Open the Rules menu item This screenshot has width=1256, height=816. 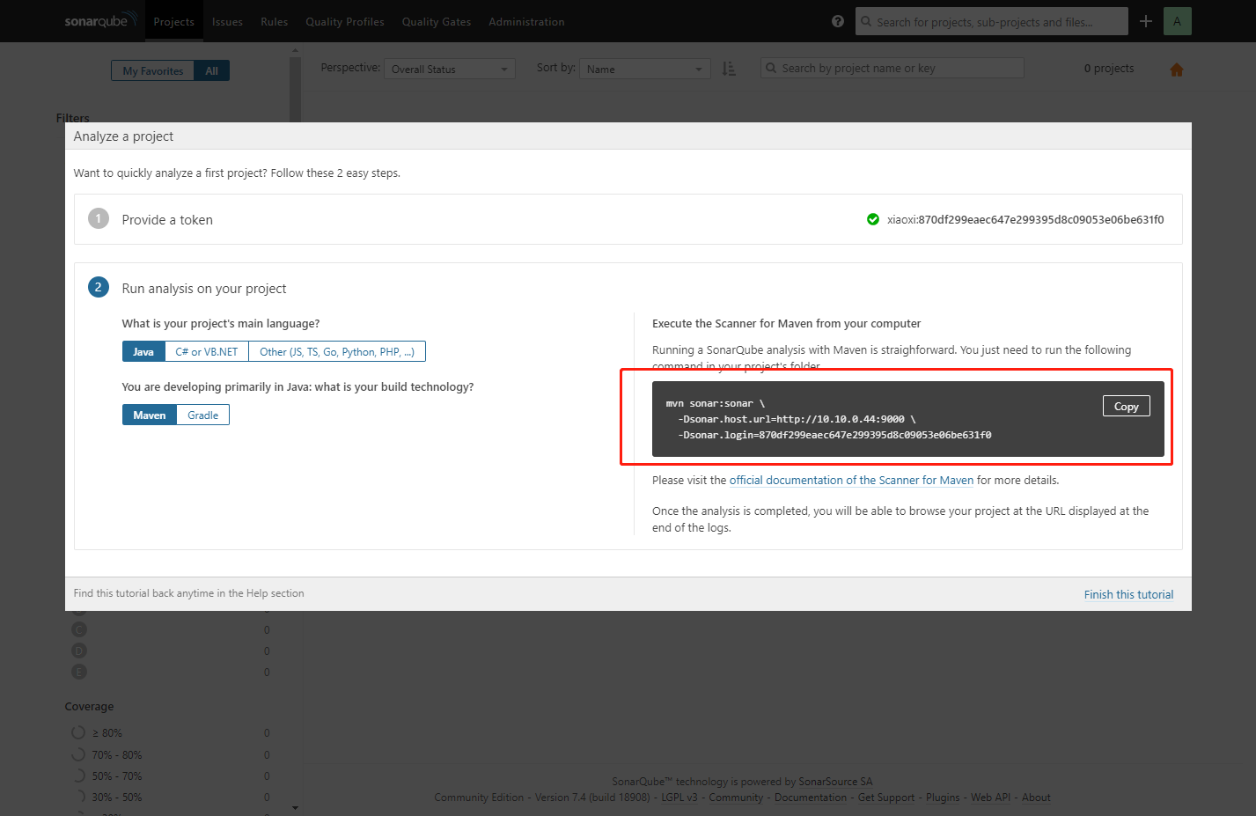[275, 21]
